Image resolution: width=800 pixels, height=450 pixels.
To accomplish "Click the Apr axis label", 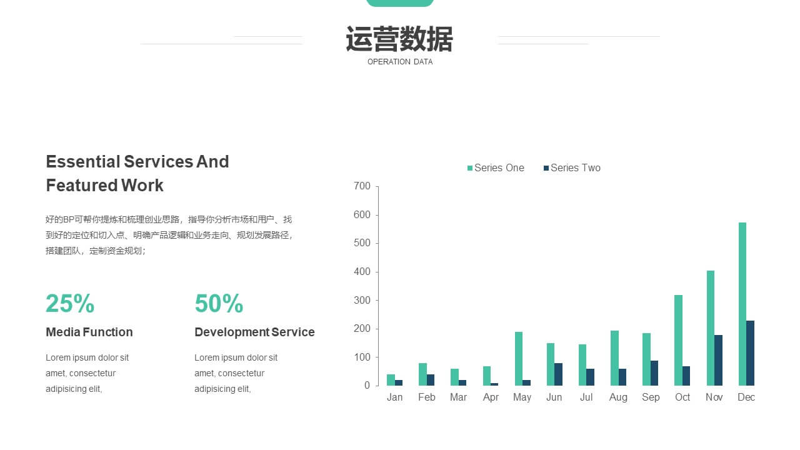I will [491, 397].
